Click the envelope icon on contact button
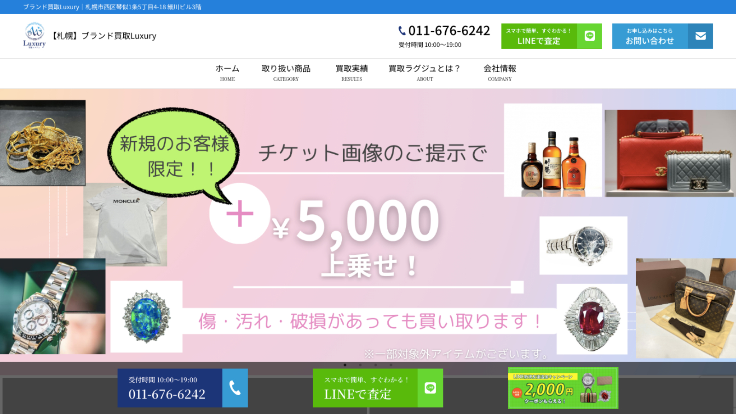Viewport: 736px width, 414px height. [700, 36]
